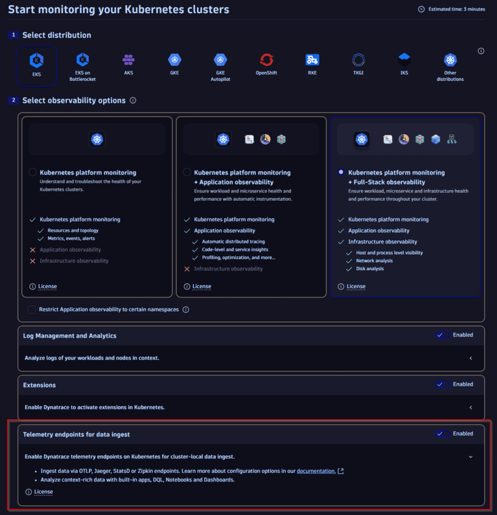The image size is (497, 515).
Task: Expand the Extensions section chevron
Action: pos(471,407)
